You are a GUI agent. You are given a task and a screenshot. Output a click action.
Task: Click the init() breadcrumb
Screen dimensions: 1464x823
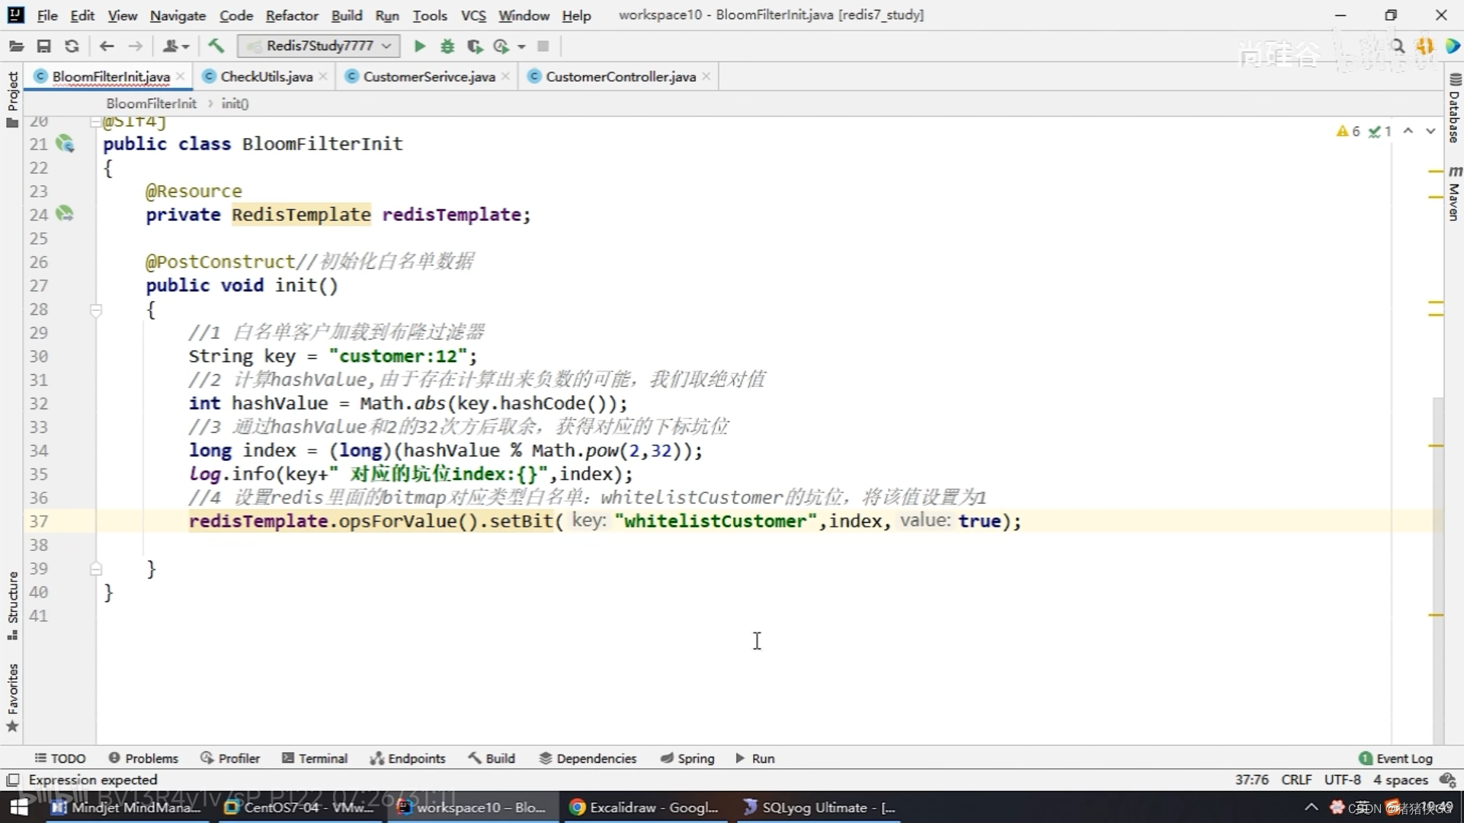pyautogui.click(x=235, y=104)
